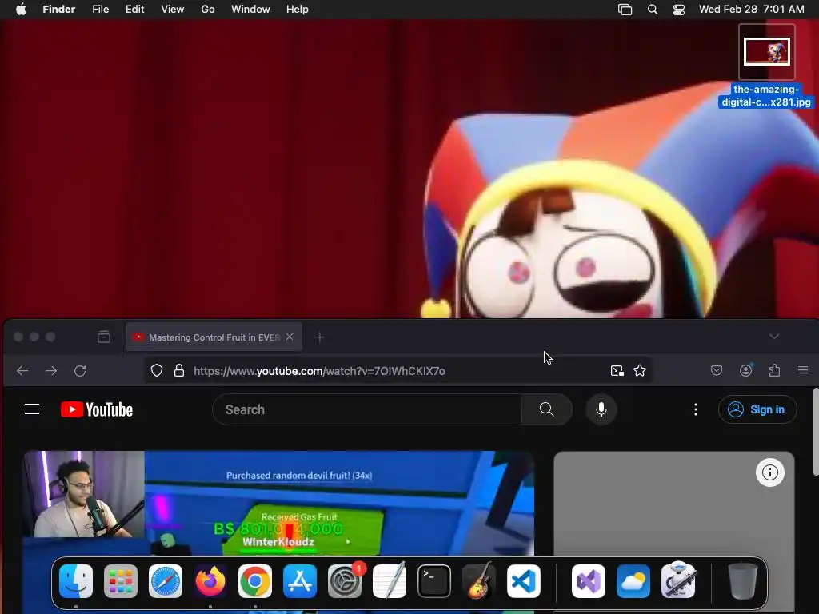Open Control Center in menu bar
The height and width of the screenshot is (614, 819).
click(678, 10)
